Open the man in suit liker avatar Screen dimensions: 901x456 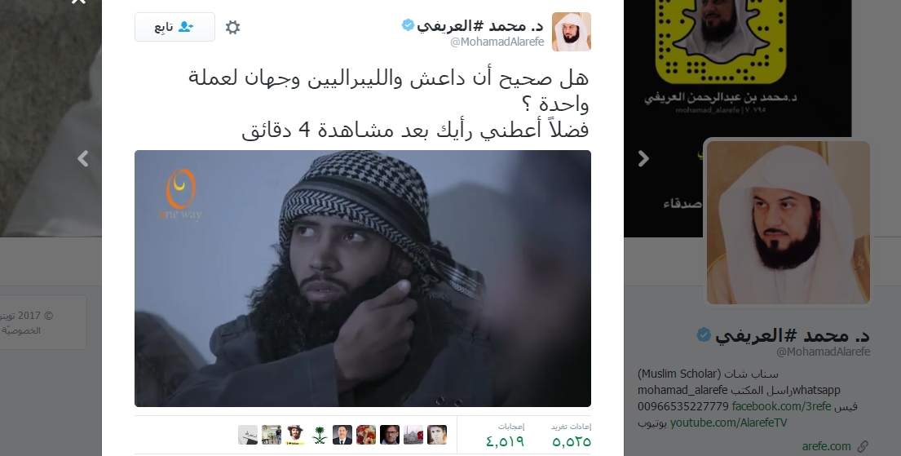coord(342,435)
